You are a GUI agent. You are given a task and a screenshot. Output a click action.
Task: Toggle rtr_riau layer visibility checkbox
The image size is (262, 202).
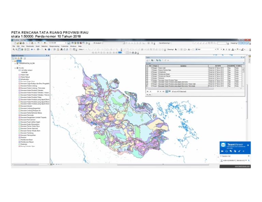pos(17,68)
